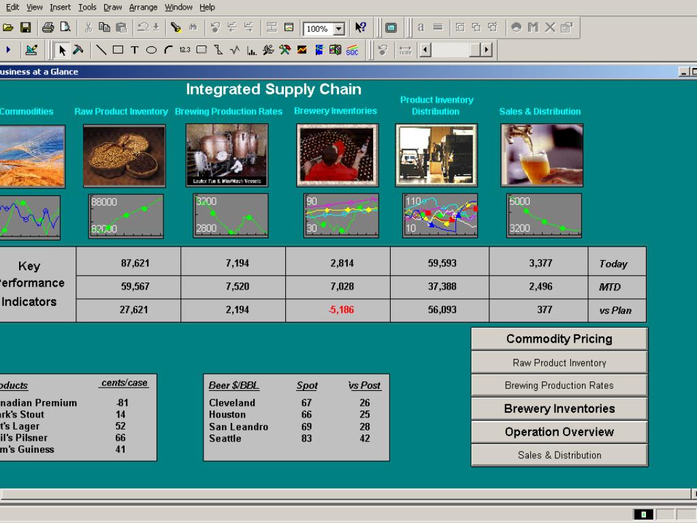Select the pointer arrow tool
Image resolution: width=697 pixels, height=523 pixels.
click(62, 50)
